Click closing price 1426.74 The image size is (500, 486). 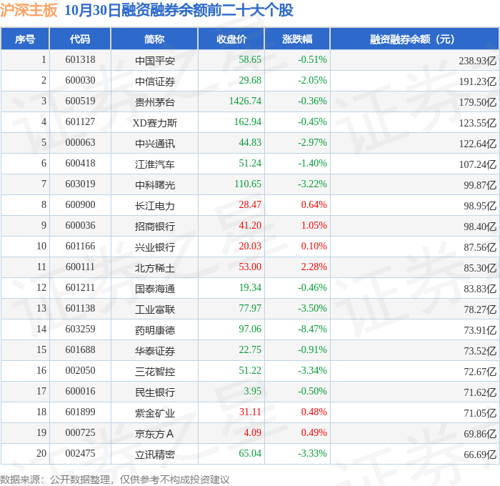pos(245,101)
